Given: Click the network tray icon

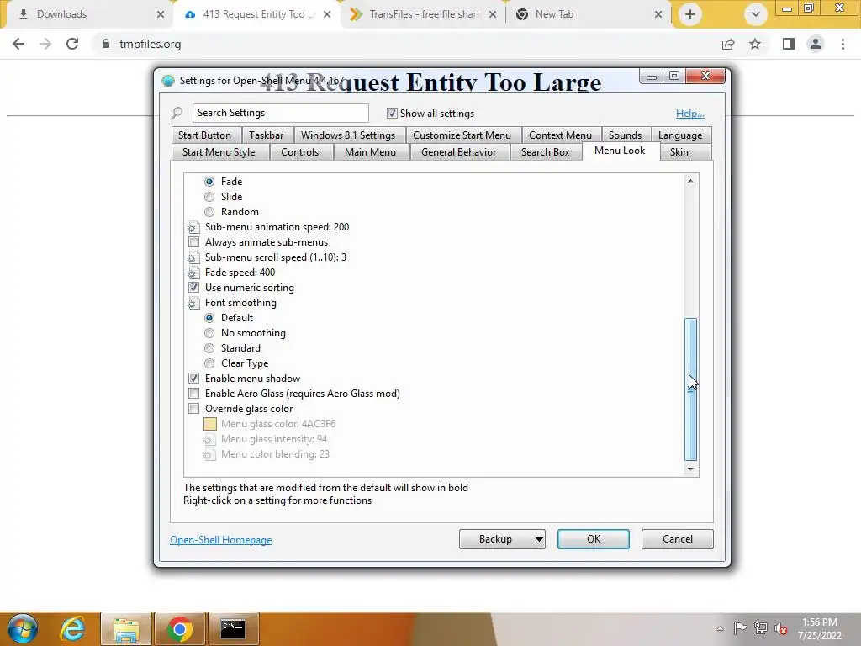Looking at the screenshot, I should pyautogui.click(x=761, y=627).
